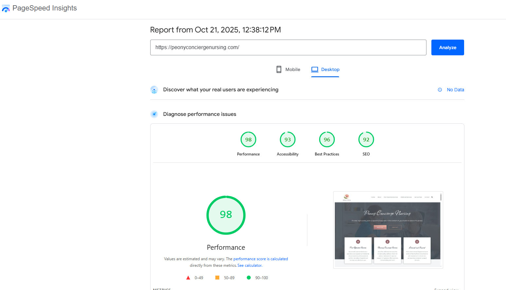Focus the URL input field
The height and width of the screenshot is (290, 506).
pyautogui.click(x=288, y=47)
